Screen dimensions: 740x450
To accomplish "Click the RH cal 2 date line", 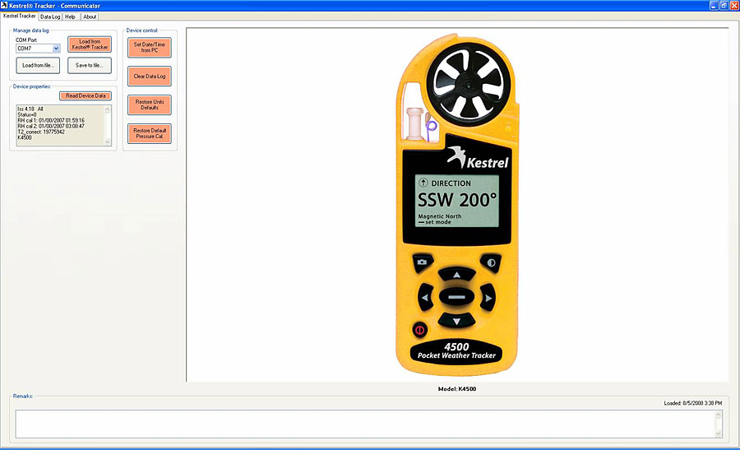I will click(x=51, y=126).
